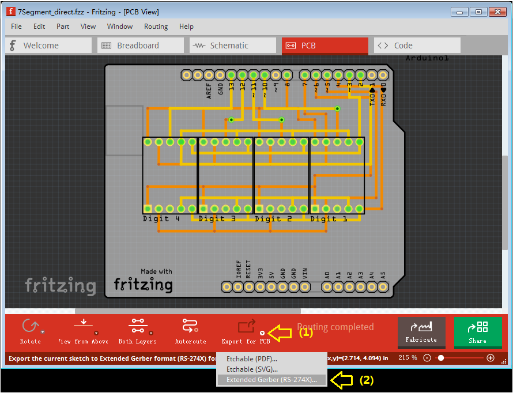Click the Fabricate button
Screen dimensions: 513x393
point(421,332)
